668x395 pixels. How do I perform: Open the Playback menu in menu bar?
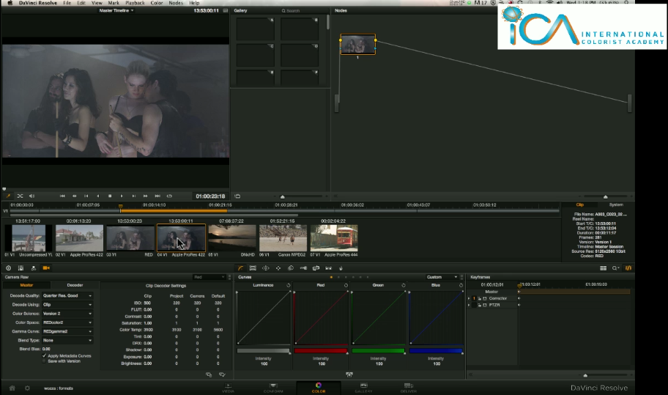point(135,3)
